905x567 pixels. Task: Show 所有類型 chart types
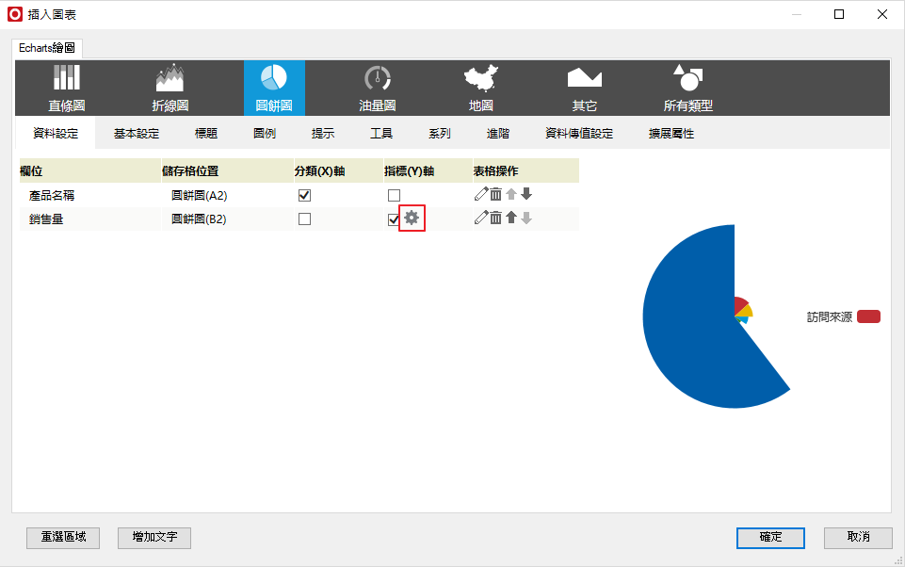pyautogui.click(x=687, y=89)
